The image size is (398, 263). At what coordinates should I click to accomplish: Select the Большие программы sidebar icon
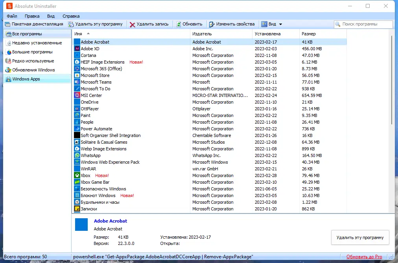pyautogui.click(x=9, y=52)
